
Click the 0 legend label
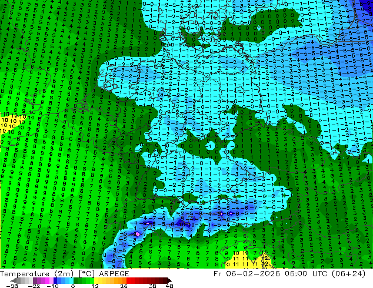pyautogui.click(x=73, y=286)
